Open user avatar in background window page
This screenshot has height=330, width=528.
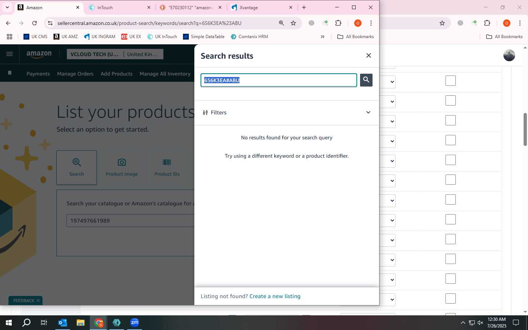[509, 55]
